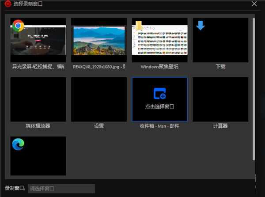
Task: Click the blue select-window icon above 点击选择窗口
Action: tap(159, 93)
